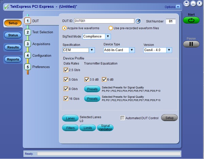Viewport: 204px width, 159px height.
Task: Open the Test Selection tab
Action: point(43,32)
